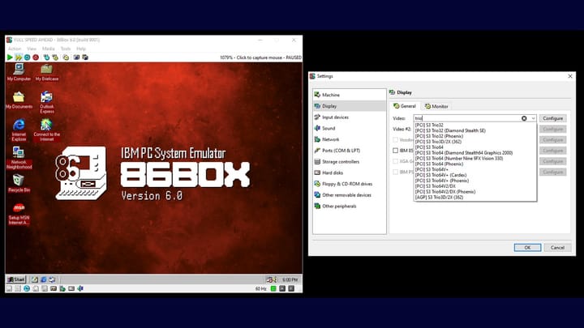Choose [PCI] S3 Trio64V2/DX (Phoenix) option
This screenshot has width=584, height=328.
click(x=474, y=192)
